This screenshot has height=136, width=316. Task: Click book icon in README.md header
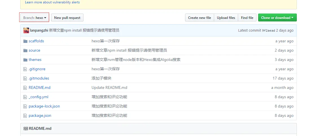[x=26, y=129]
